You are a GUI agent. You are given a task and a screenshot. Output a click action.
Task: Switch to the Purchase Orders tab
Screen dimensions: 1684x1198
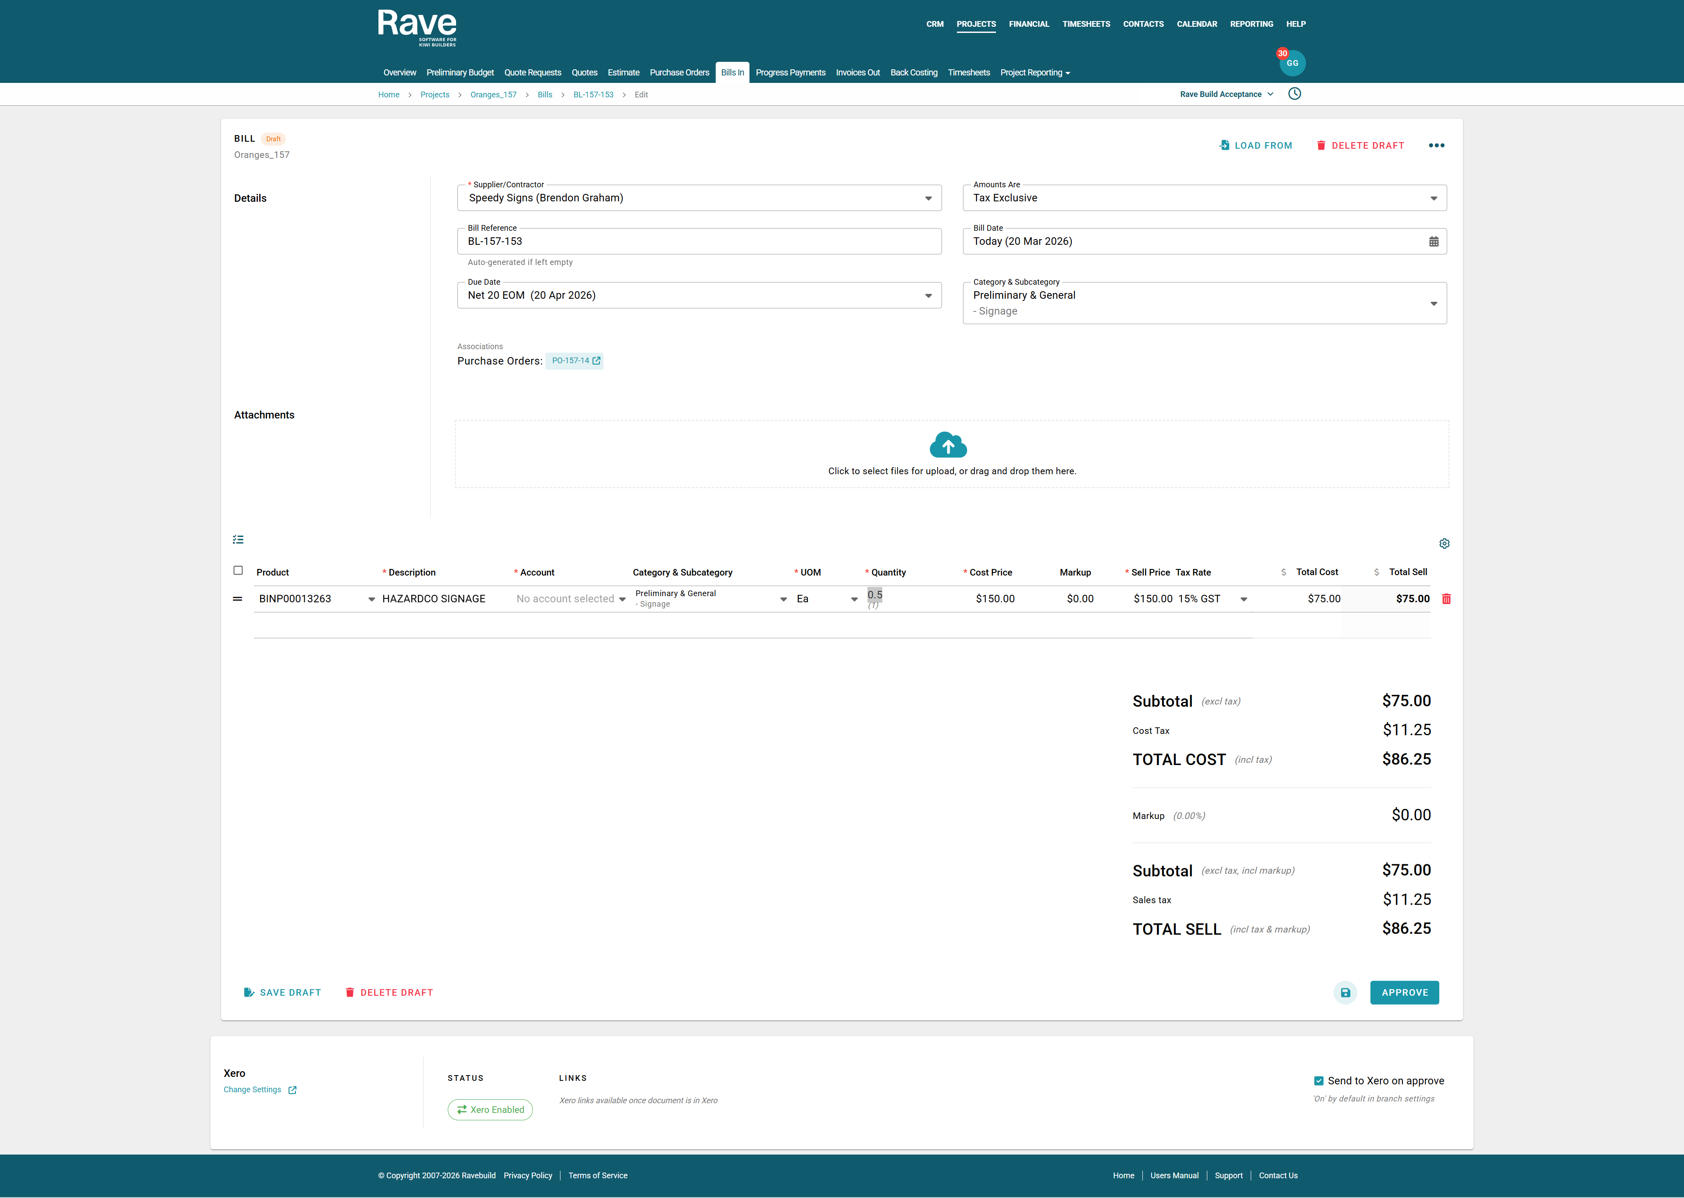click(x=679, y=72)
